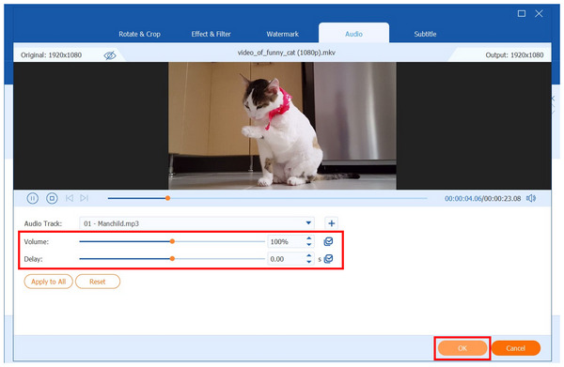Viewport: 564px width, 367px height.
Task: Click the Volume slider handle
Action: coord(172,241)
